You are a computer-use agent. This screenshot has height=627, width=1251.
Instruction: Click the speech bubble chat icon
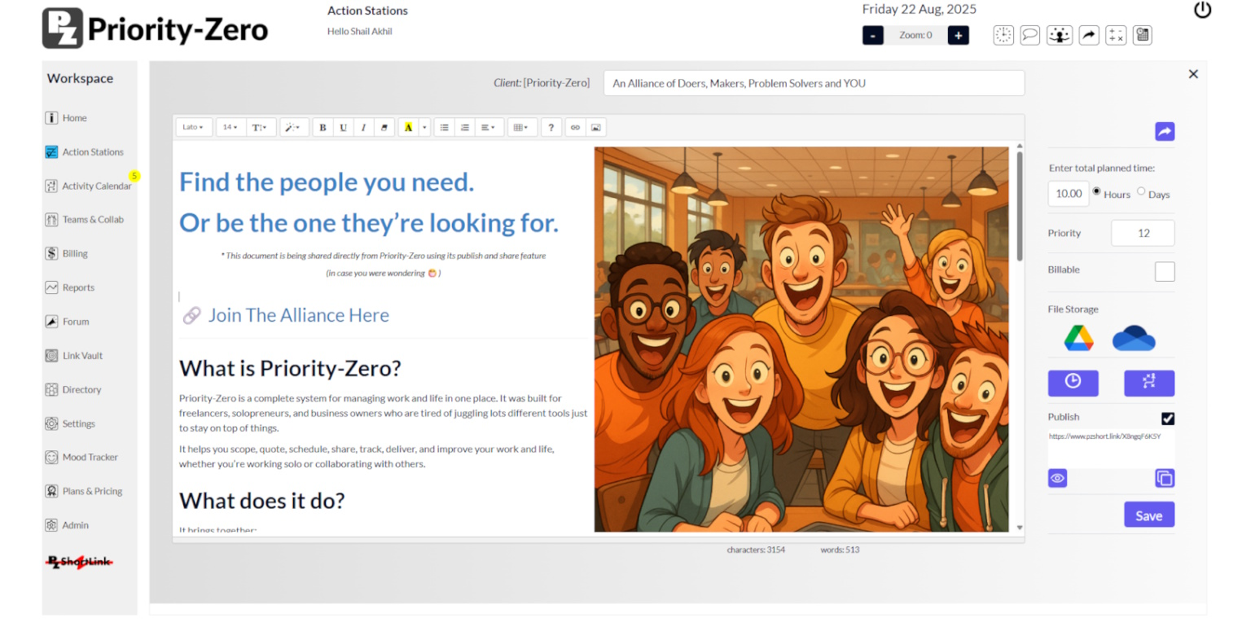point(1029,35)
